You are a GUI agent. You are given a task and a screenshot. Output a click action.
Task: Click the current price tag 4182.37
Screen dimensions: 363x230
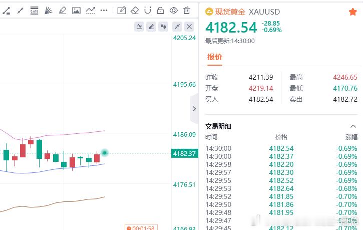[185, 153]
